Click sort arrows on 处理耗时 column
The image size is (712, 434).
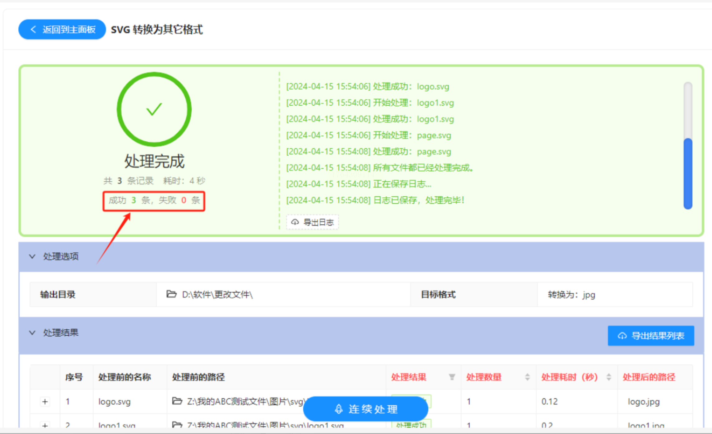609,377
